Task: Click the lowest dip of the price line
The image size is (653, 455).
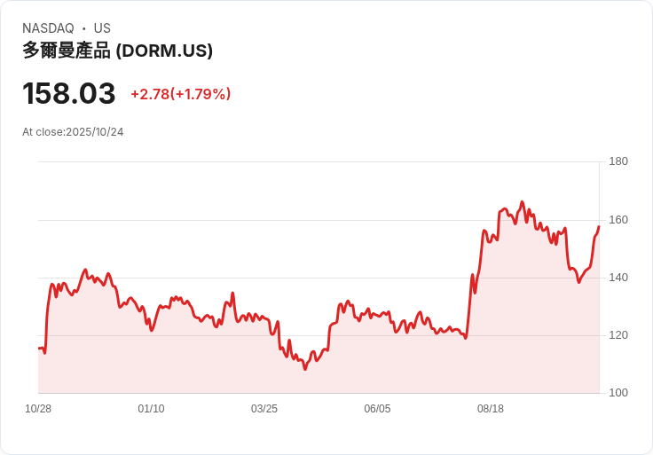Action: [x=305, y=368]
